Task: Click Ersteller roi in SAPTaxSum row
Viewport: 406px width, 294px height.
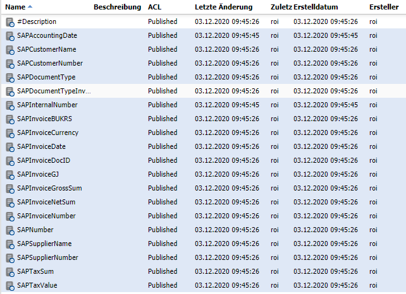Action: click(373, 271)
